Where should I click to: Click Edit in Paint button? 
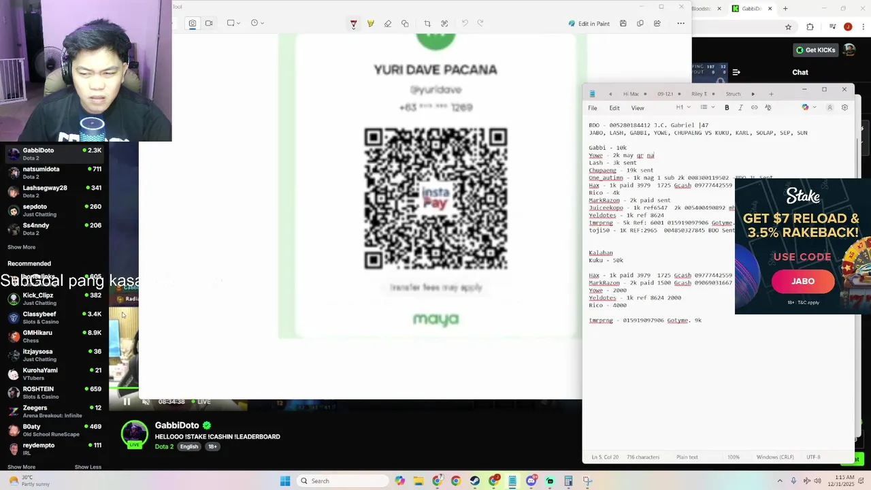pyautogui.click(x=589, y=24)
